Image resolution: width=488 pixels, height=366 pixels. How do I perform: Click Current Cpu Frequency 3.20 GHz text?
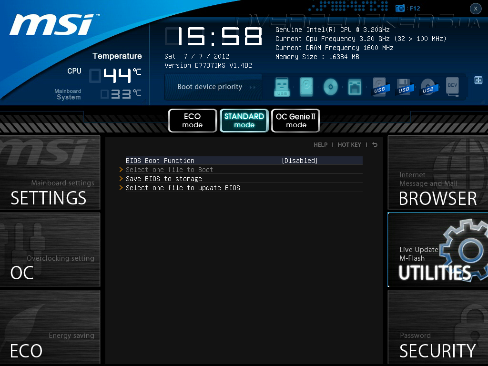click(361, 39)
